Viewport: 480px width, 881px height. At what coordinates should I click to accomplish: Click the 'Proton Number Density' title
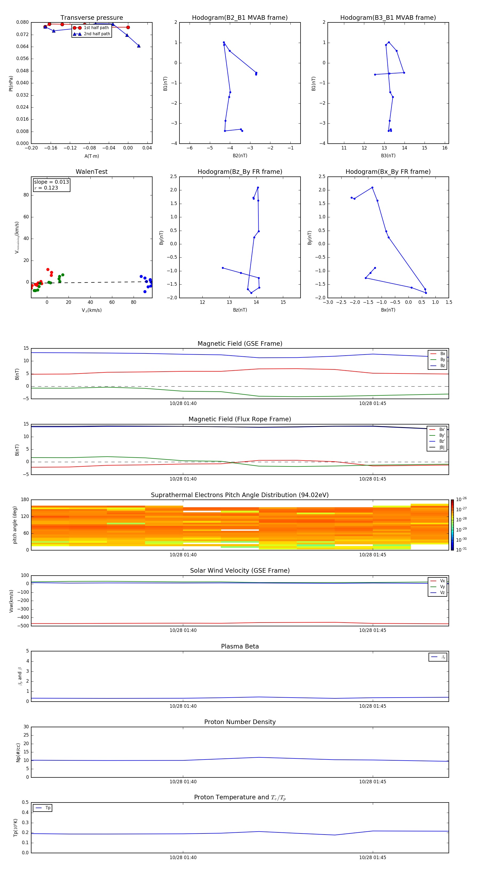(x=240, y=722)
